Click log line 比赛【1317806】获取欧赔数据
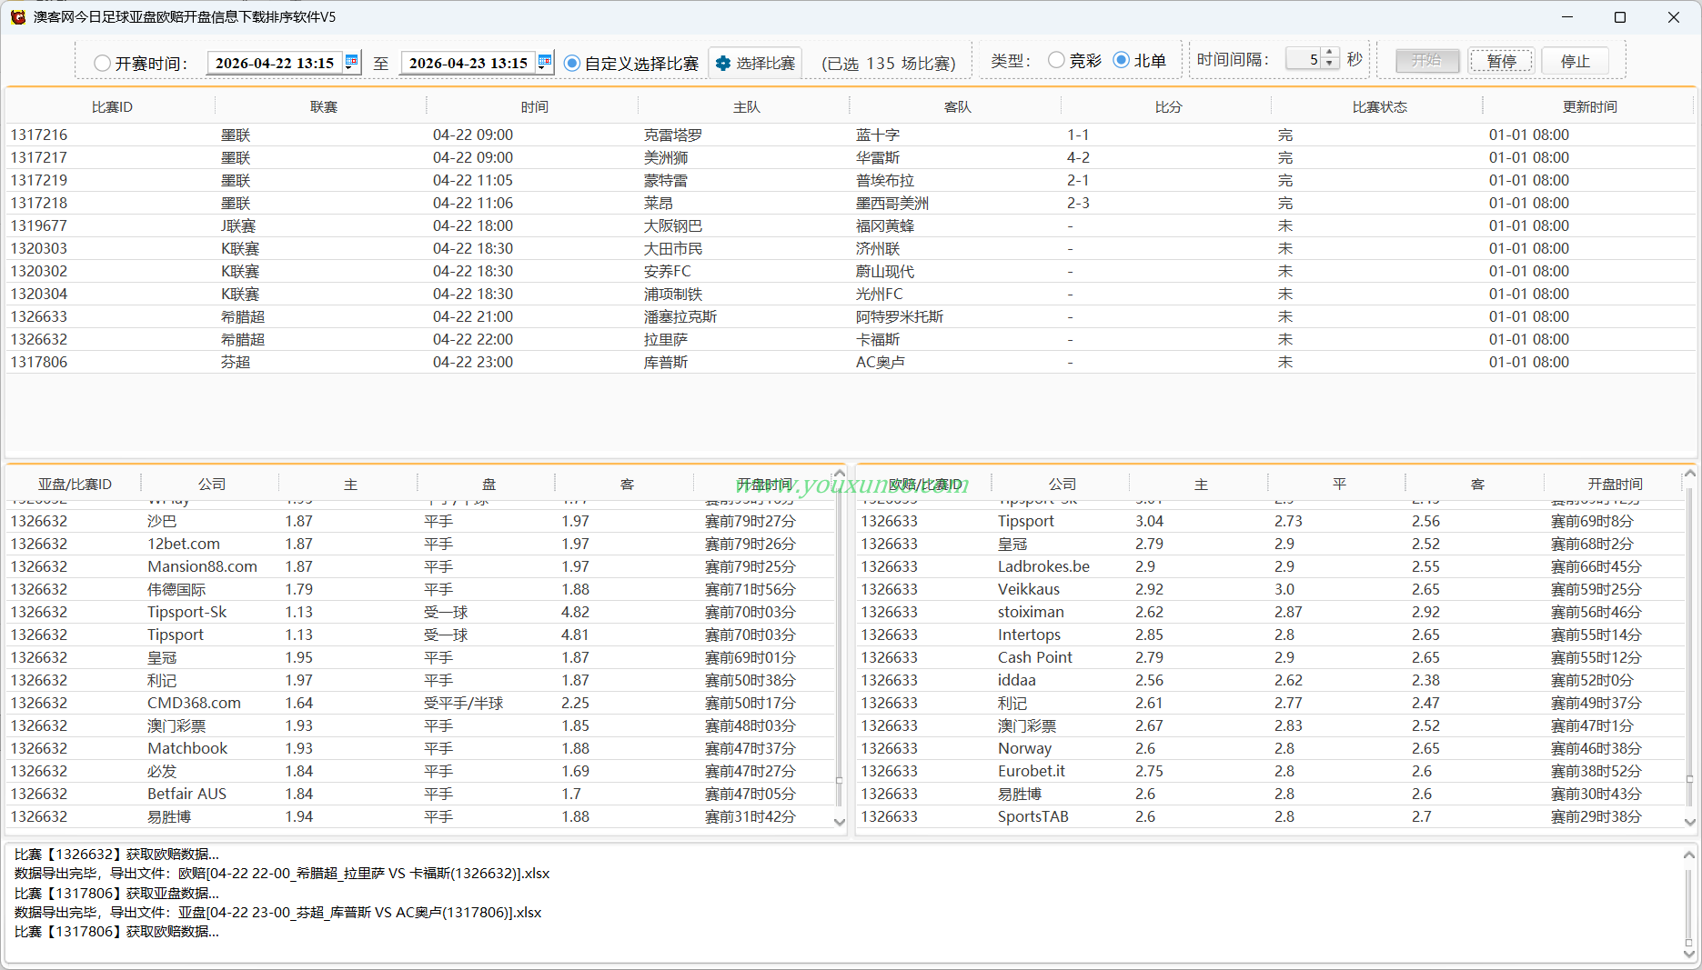 (116, 932)
